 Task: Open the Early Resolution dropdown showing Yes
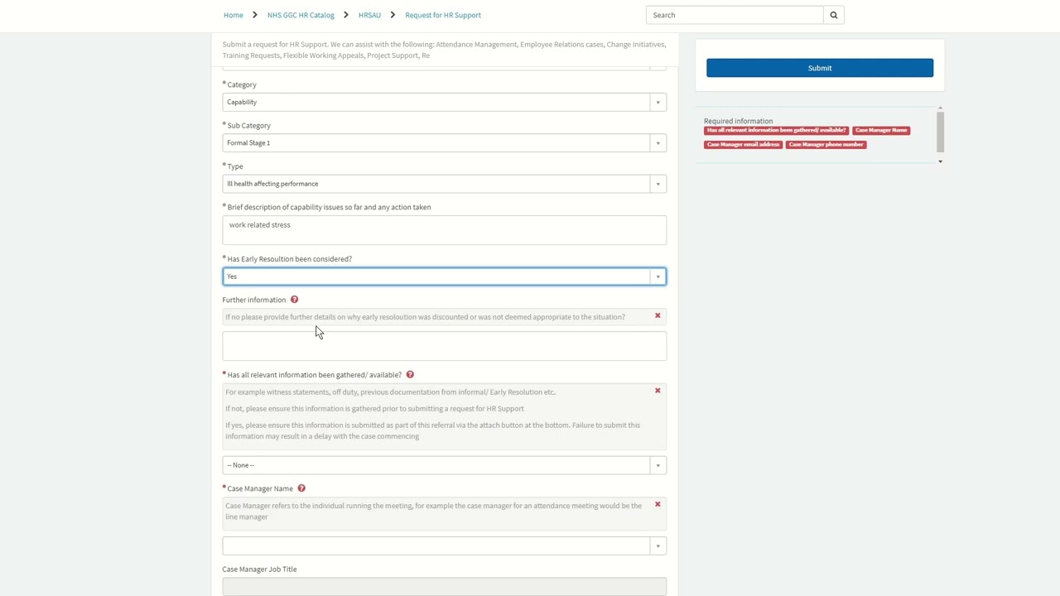[x=444, y=276]
